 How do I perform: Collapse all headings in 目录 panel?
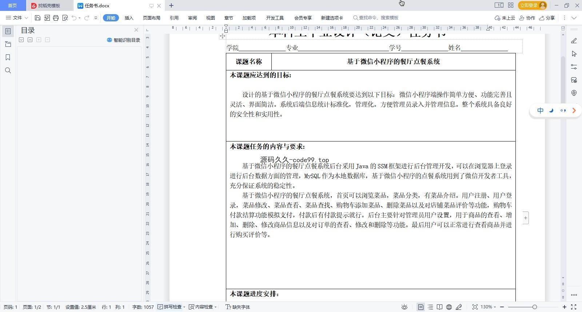click(x=30, y=40)
